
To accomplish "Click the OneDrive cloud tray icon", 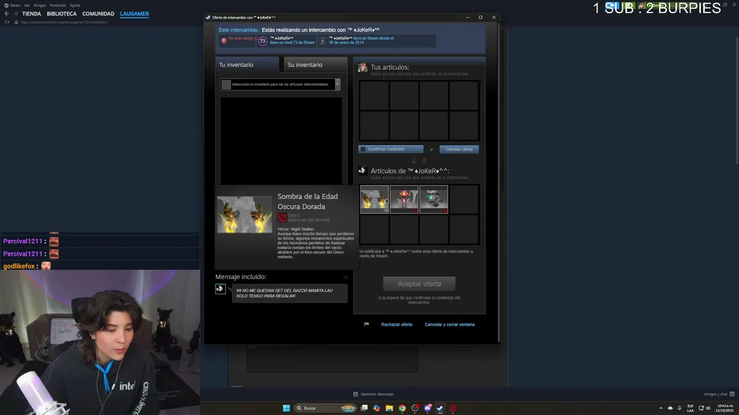I will point(670,408).
